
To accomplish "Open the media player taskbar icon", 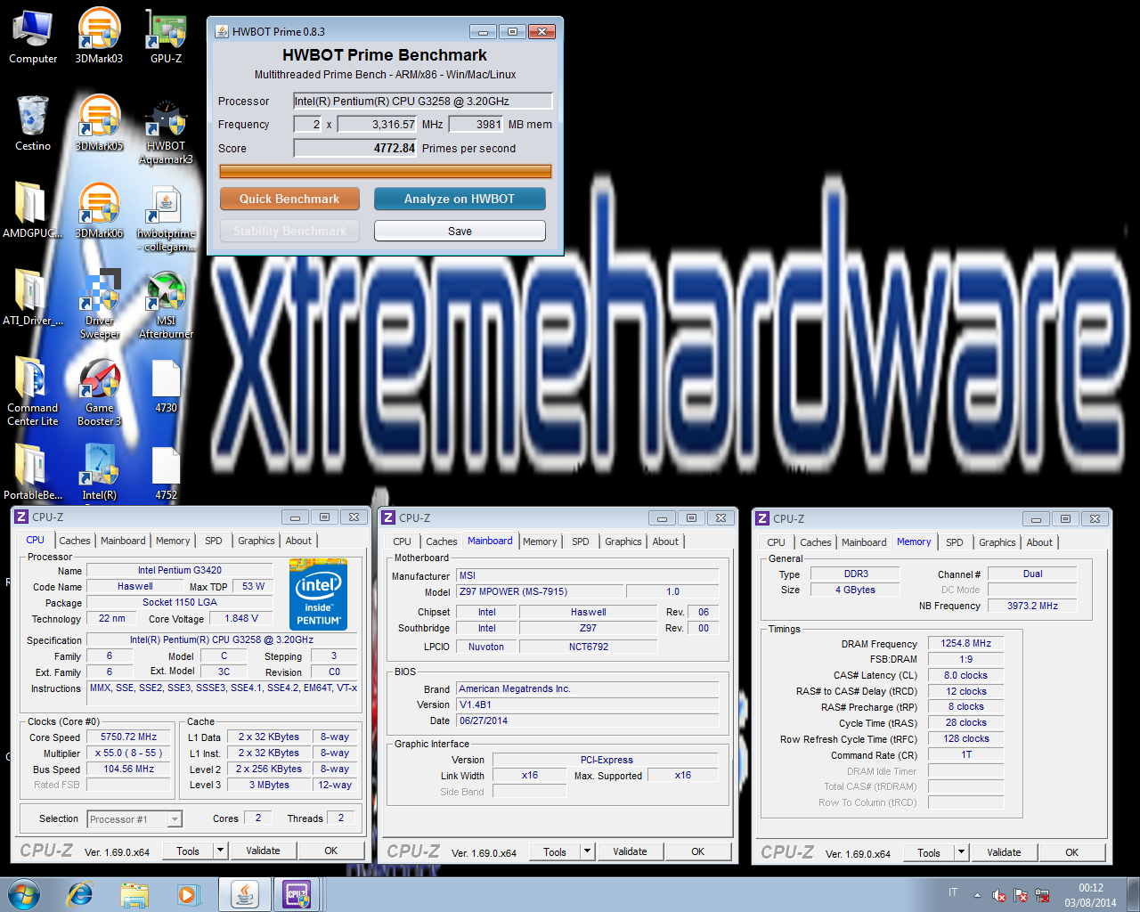I will pyautogui.click(x=188, y=894).
